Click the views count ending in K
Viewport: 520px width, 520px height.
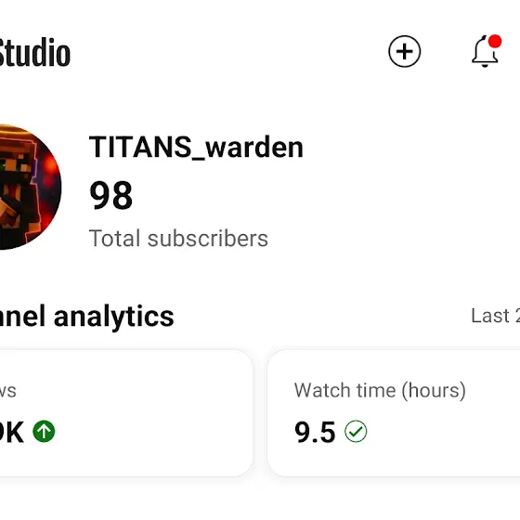coord(11,432)
